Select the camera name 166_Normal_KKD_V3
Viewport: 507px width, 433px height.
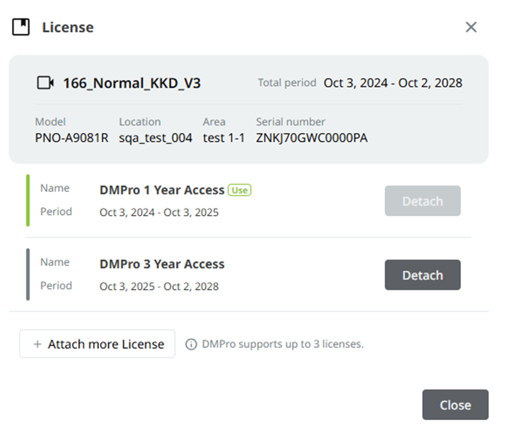coord(132,83)
